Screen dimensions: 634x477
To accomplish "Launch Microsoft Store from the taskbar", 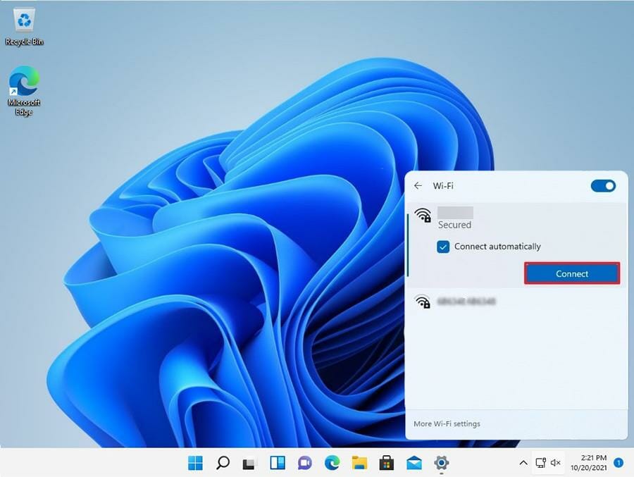I will tap(386, 463).
